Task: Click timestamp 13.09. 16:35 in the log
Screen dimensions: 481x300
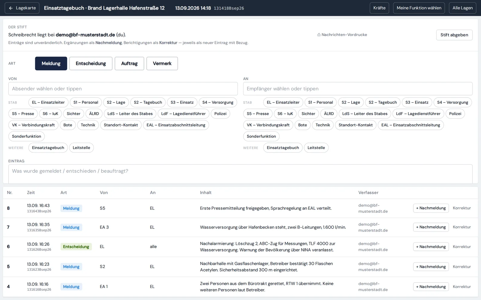Action: pyautogui.click(x=38, y=224)
